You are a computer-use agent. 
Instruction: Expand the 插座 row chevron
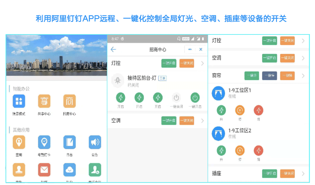[303, 174]
